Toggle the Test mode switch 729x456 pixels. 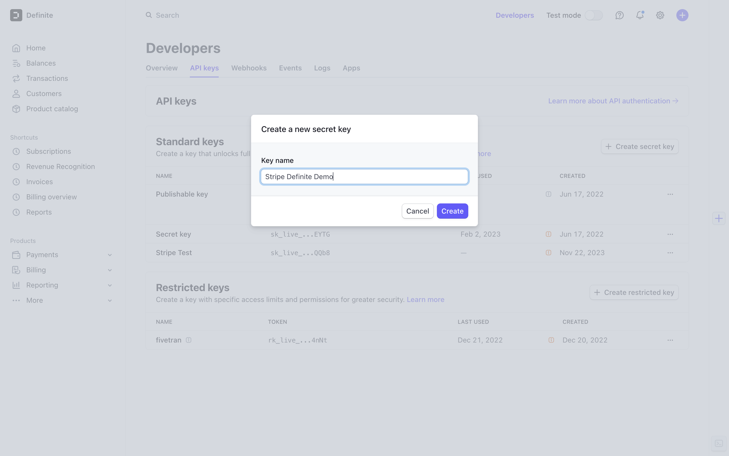[593, 15]
